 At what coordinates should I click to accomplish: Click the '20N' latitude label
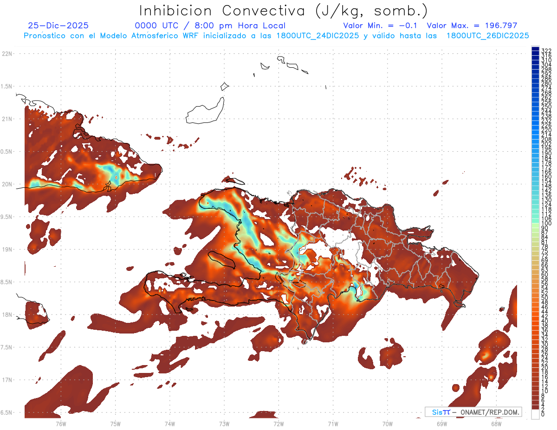7,184
